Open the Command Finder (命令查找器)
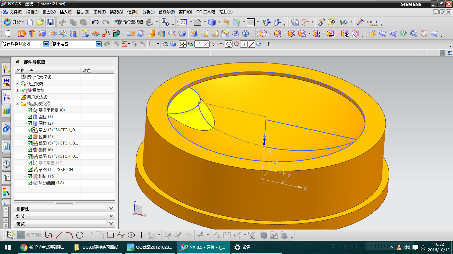 (129, 22)
